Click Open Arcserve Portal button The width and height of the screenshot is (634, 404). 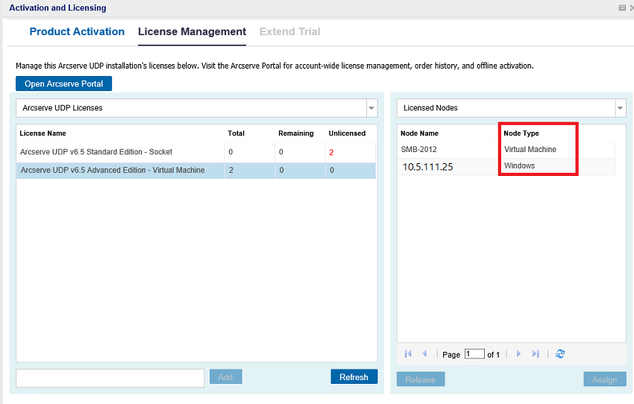pyautogui.click(x=64, y=83)
